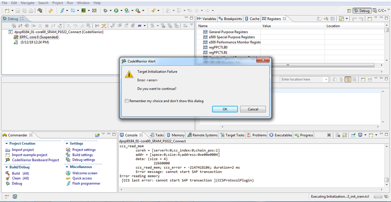The image size is (391, 202).
Task: Click the Debug bug toolbar icon
Action: [105, 11]
